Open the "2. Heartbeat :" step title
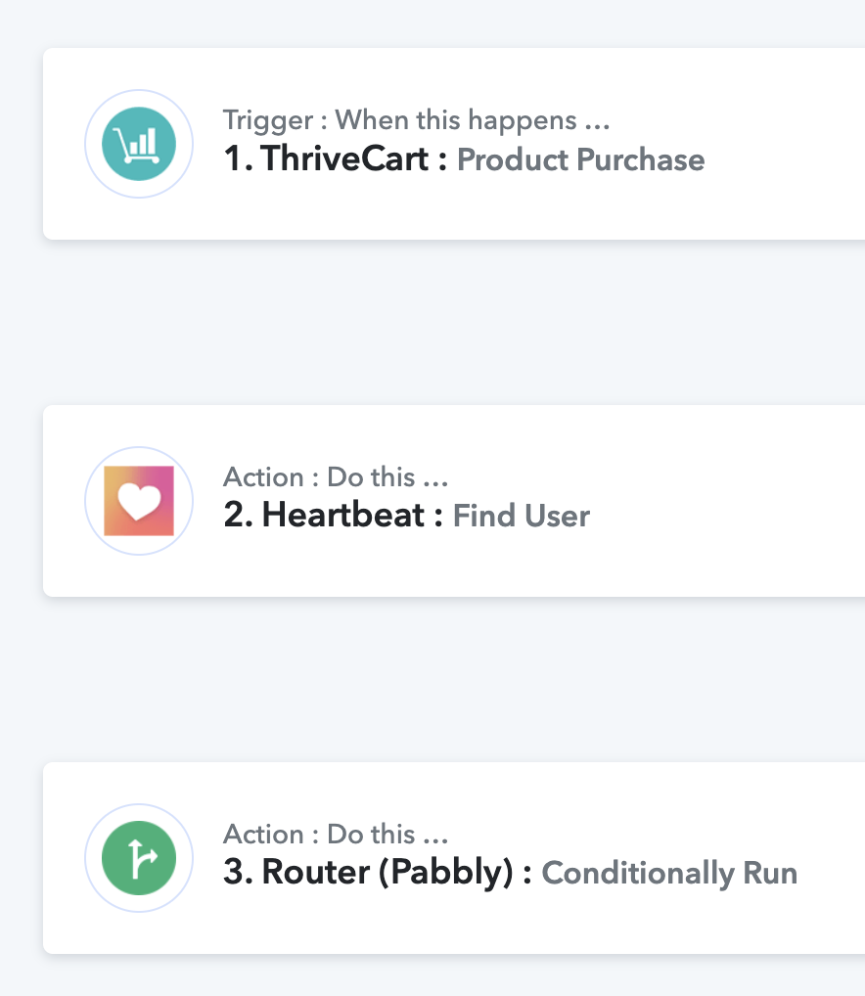The height and width of the screenshot is (996, 865). pos(334,516)
